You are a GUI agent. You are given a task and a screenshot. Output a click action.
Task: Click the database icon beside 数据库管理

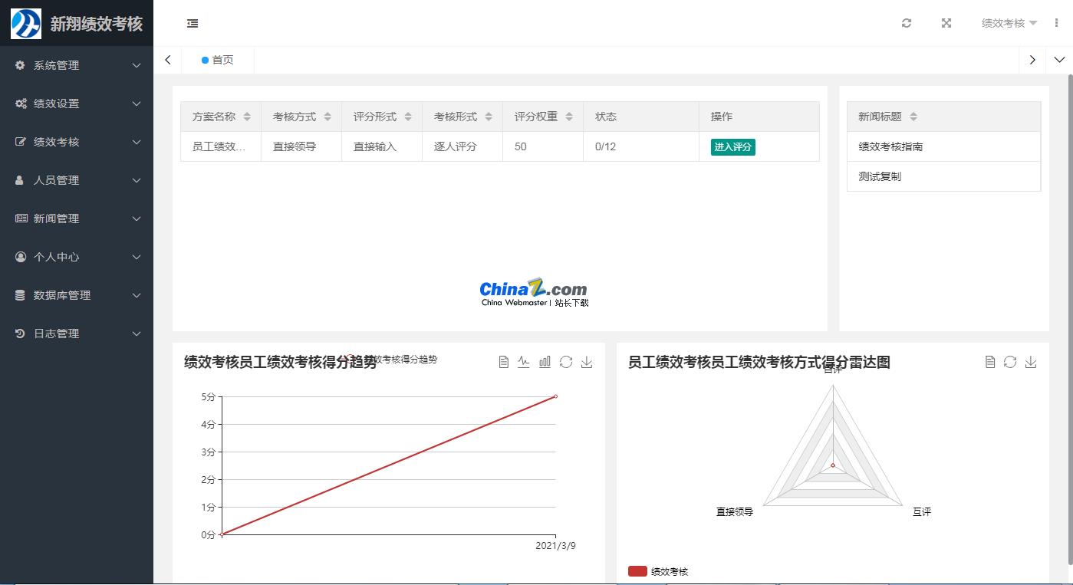tap(21, 295)
